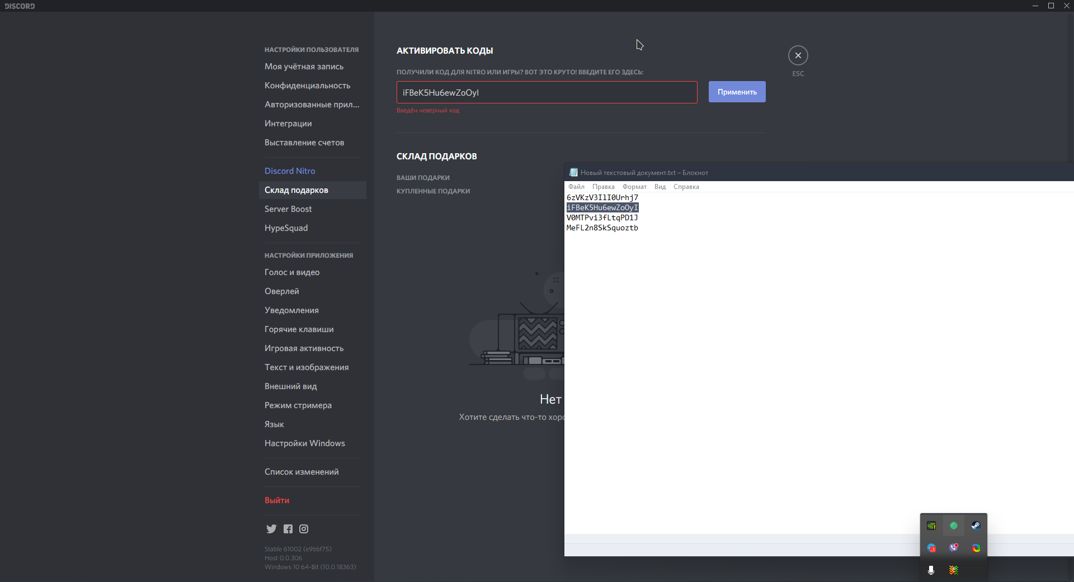Log out with Выйти
Image resolution: width=1074 pixels, height=582 pixels.
click(312, 500)
